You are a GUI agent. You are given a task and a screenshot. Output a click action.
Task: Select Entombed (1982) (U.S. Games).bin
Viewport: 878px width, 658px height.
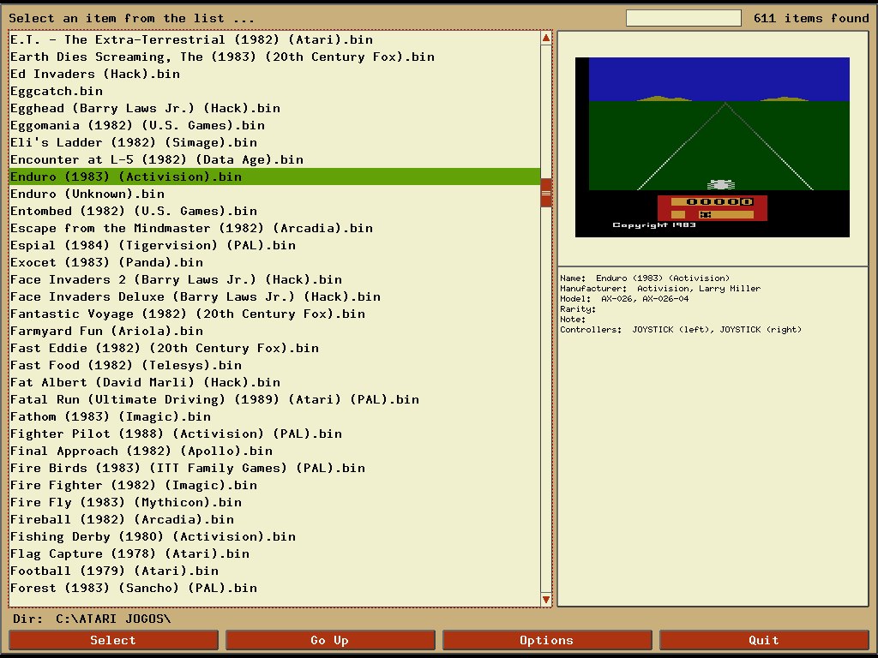pyautogui.click(x=134, y=211)
